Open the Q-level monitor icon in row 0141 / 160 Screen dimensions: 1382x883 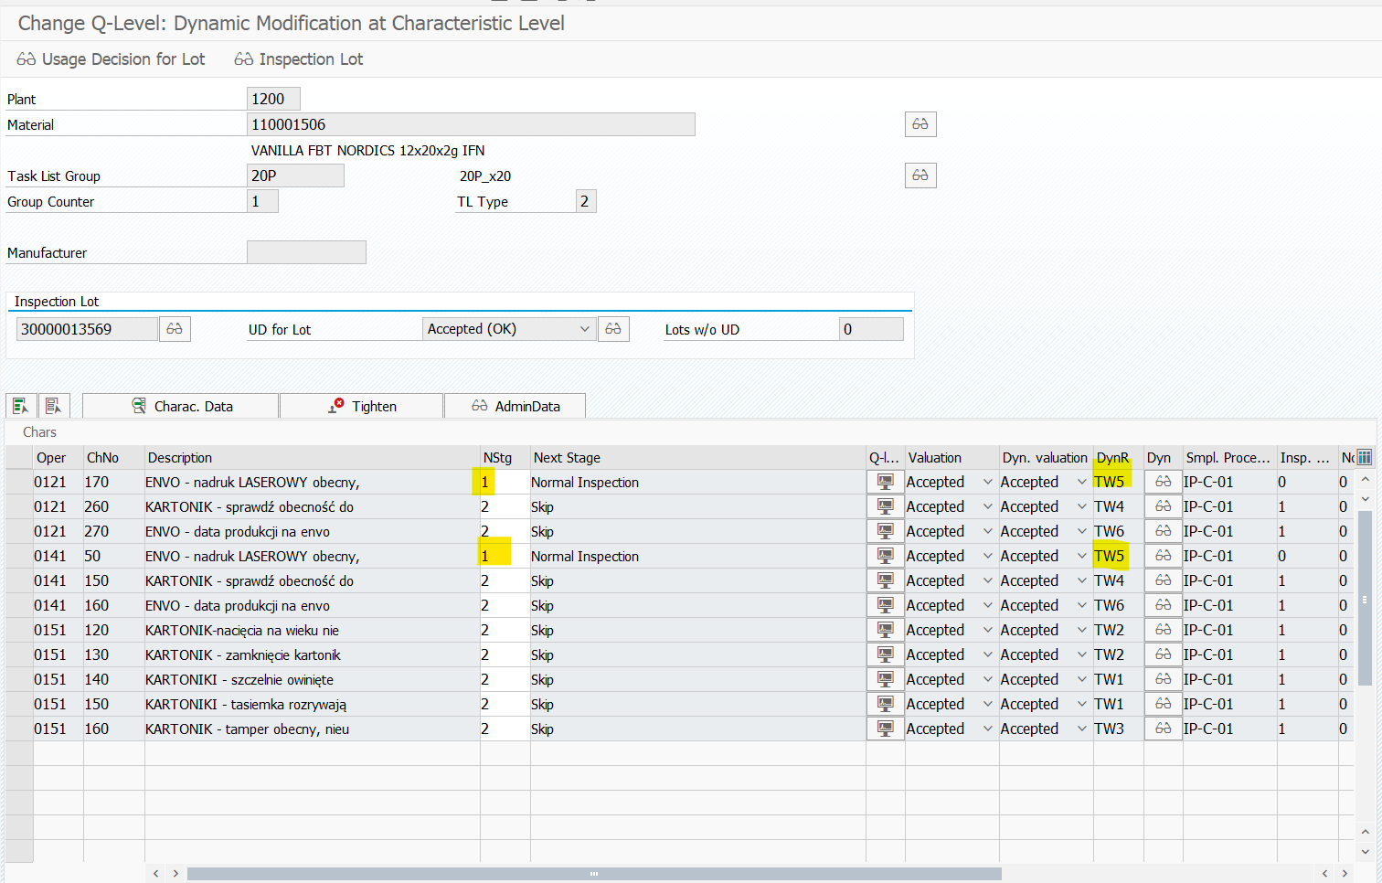pos(885,605)
